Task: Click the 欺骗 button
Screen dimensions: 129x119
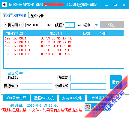Action: point(116,82)
